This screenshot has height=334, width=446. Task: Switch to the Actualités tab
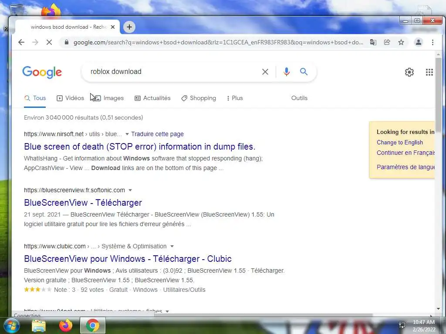tap(152, 98)
